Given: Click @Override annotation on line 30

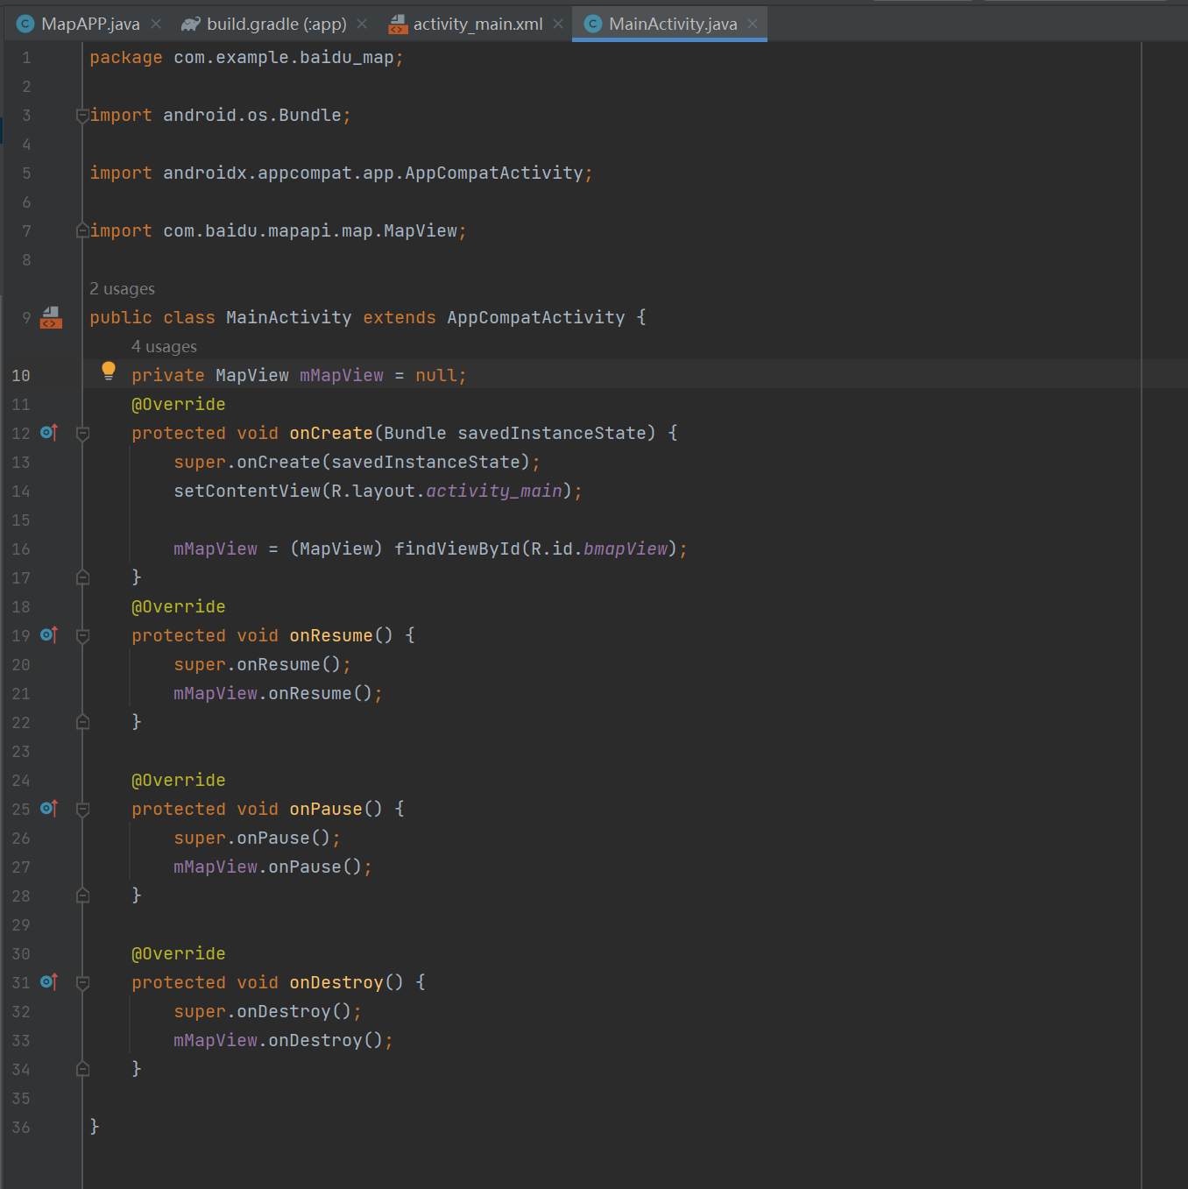Looking at the screenshot, I should pyautogui.click(x=179, y=953).
